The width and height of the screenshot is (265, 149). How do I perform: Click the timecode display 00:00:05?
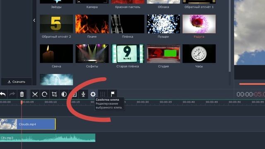[x=251, y=94]
